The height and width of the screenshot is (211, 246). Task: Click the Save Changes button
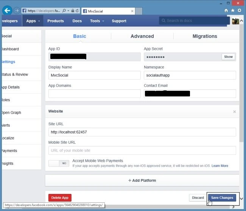222,198
